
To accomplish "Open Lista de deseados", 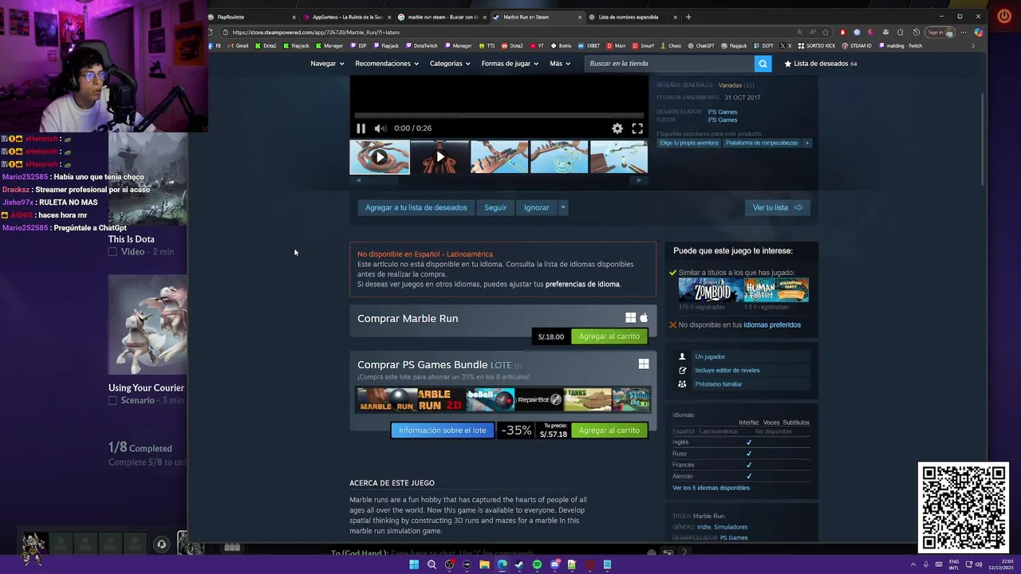I will (x=821, y=64).
